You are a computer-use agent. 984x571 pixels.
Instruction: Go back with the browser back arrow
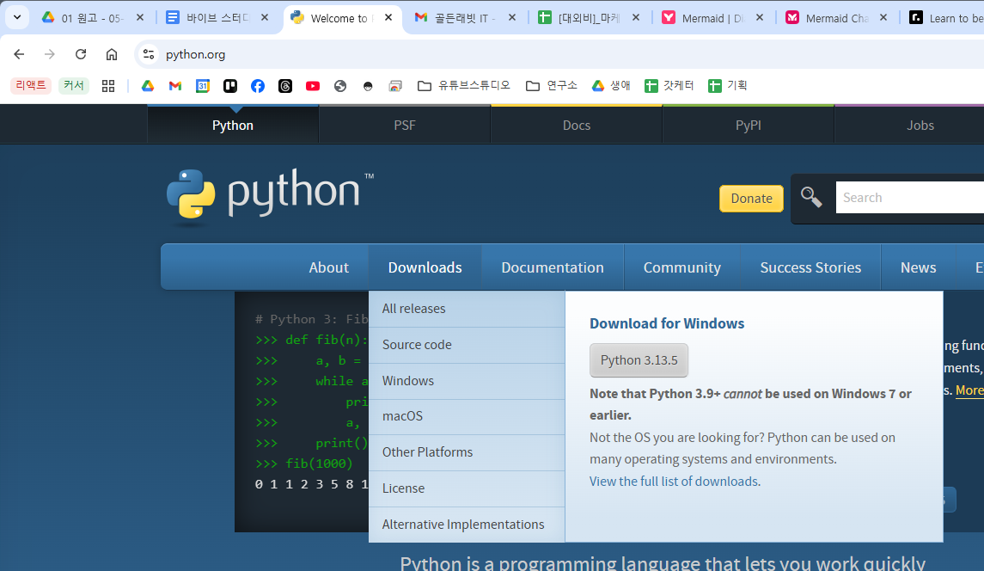19,54
